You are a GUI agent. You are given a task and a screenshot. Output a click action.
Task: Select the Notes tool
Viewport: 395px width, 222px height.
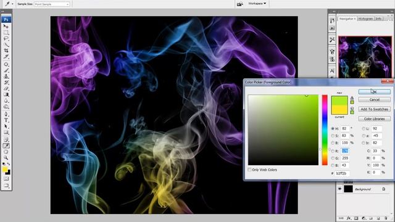(x=6, y=140)
